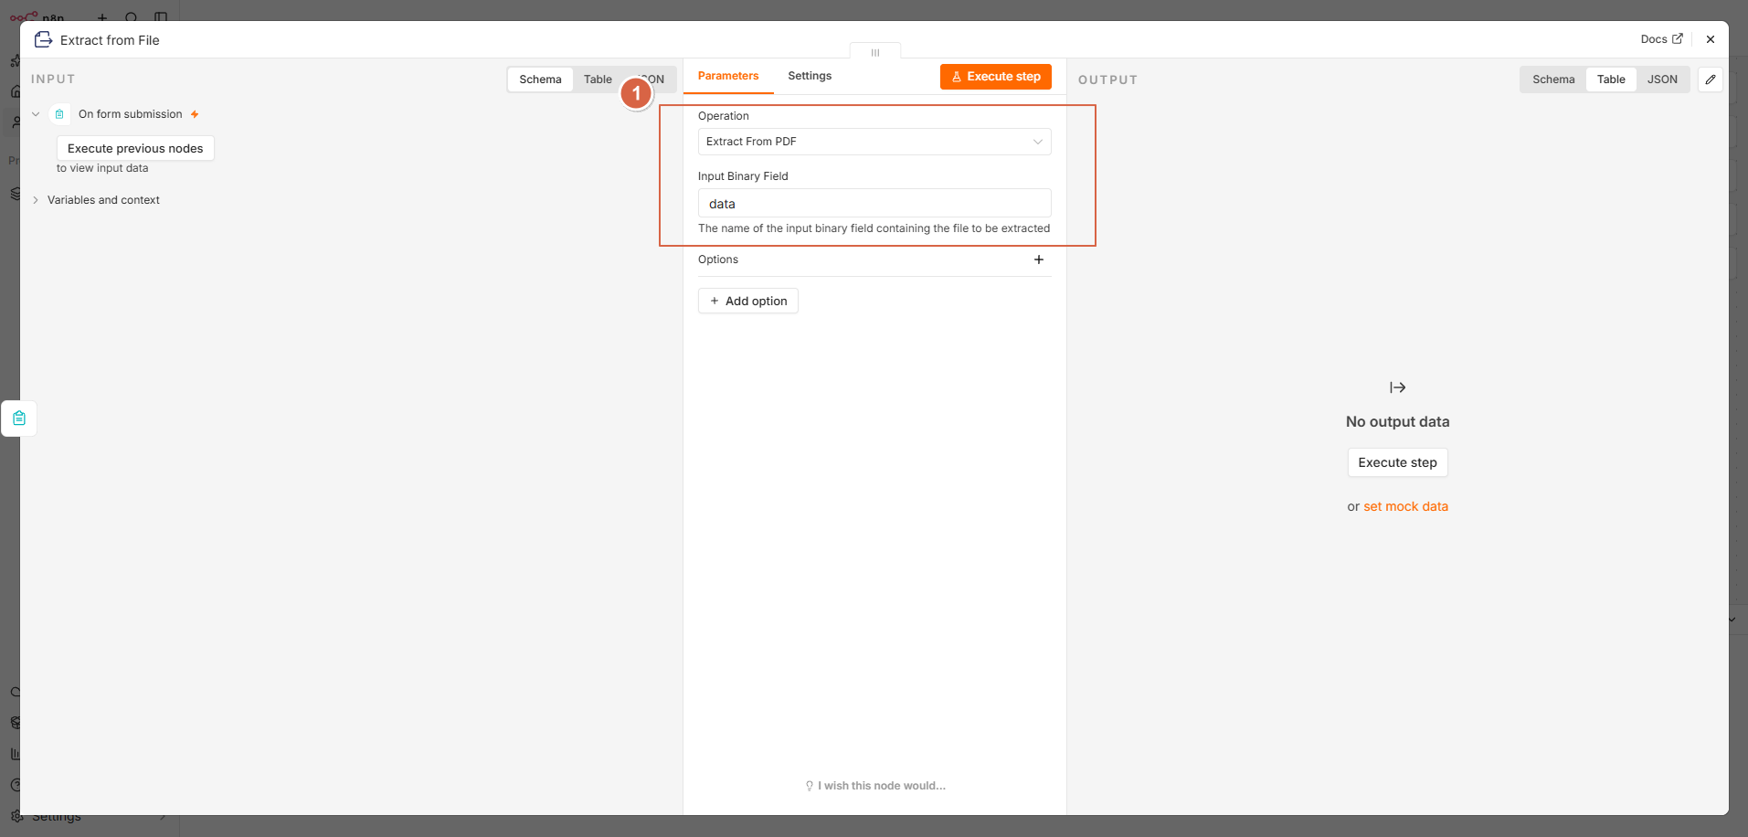The width and height of the screenshot is (1748, 837).
Task: Click Execute step under No output data
Action: tap(1397, 462)
